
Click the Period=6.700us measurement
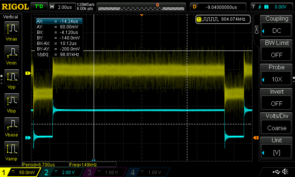coord(45,164)
